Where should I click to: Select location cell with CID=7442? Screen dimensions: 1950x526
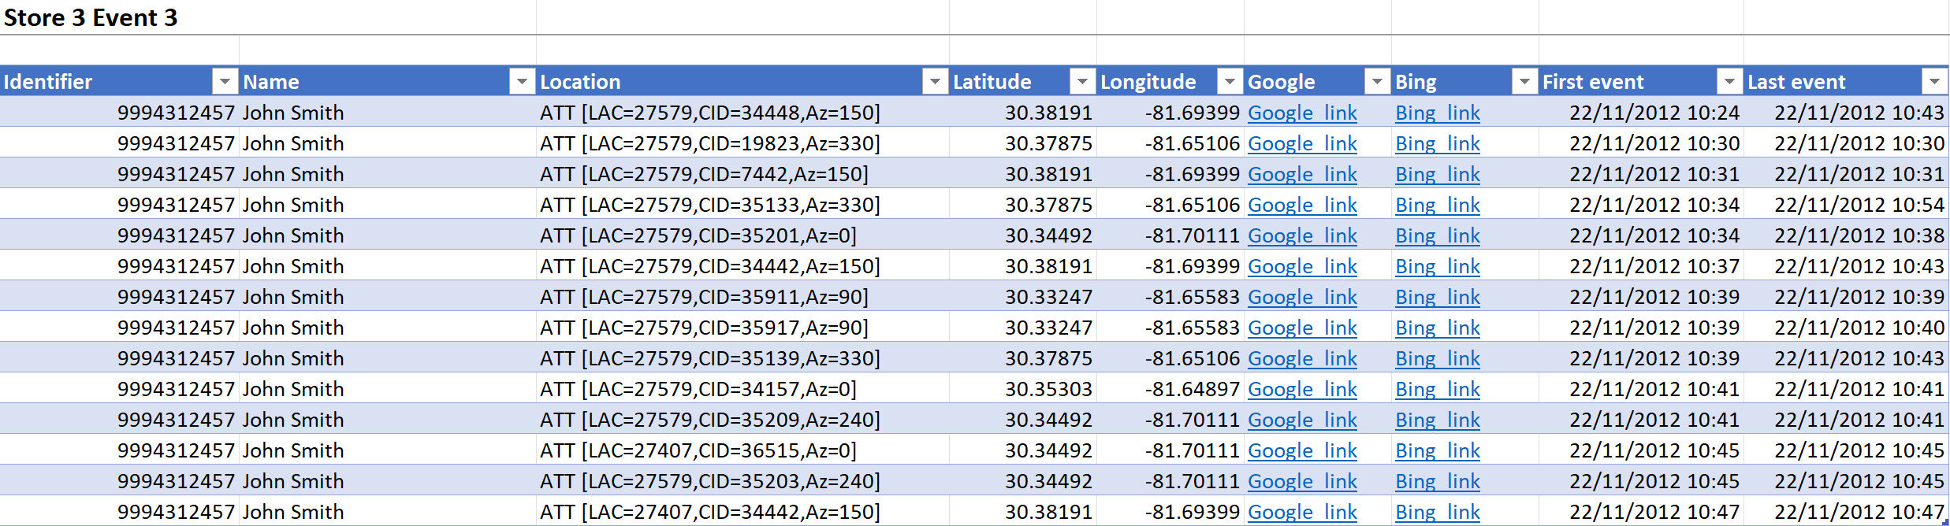[x=703, y=174]
